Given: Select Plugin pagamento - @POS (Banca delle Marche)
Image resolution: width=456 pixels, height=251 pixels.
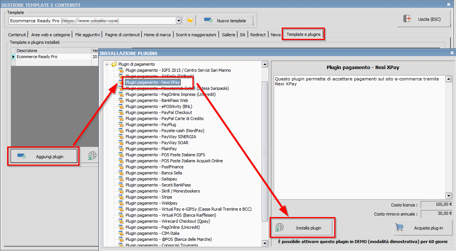Looking at the screenshot, I should (x=169, y=239).
